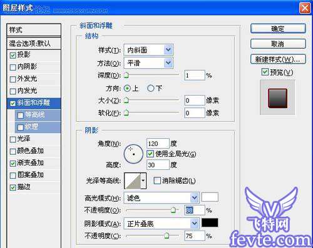Enable the 光泽 satin checkbox
This screenshot has height=248, width=313.
[x=13, y=139]
